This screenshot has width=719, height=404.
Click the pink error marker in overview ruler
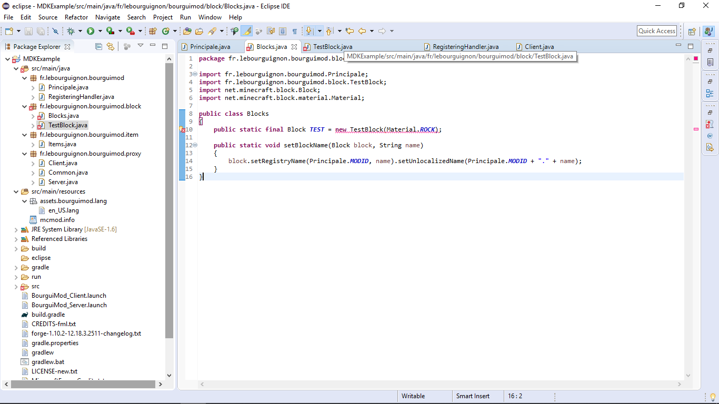[x=696, y=129]
